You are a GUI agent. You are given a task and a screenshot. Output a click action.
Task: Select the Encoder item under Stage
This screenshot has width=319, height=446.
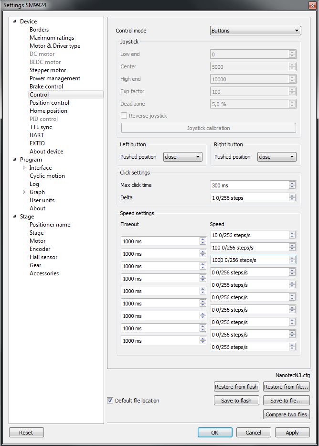click(40, 249)
